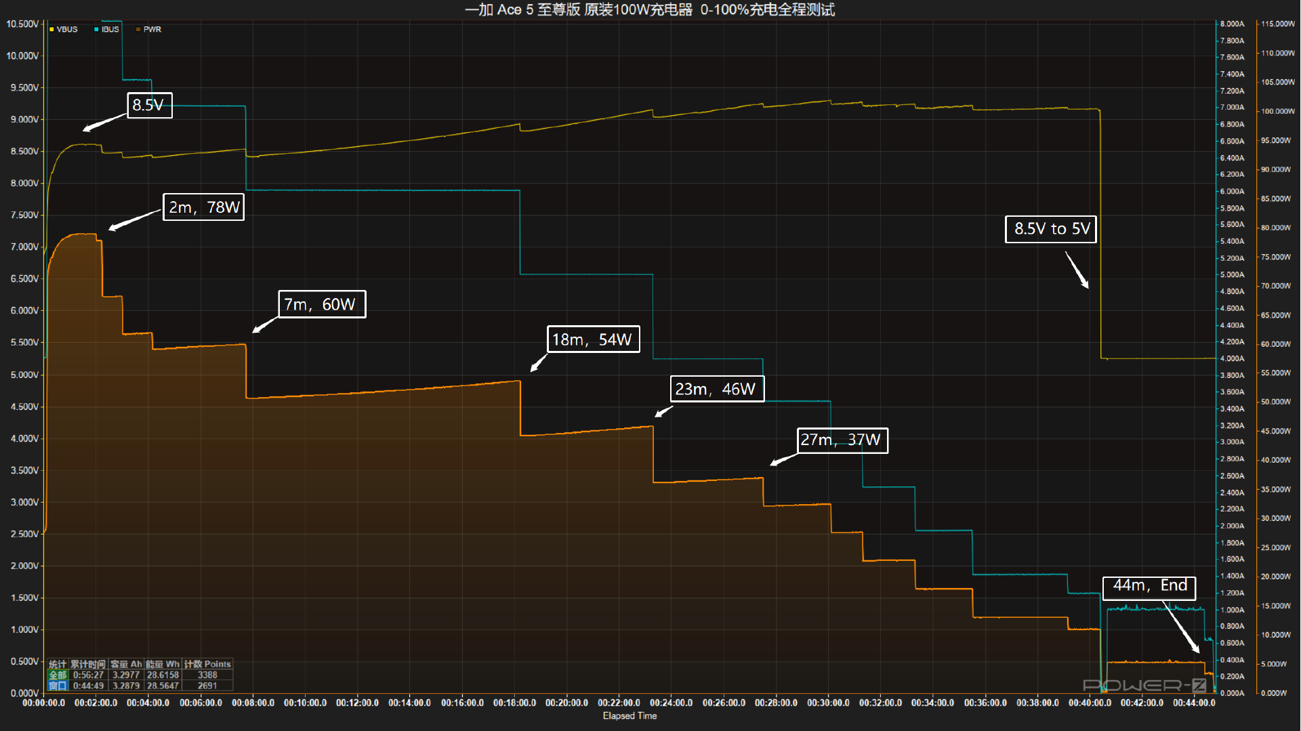The height and width of the screenshot is (731, 1301).
Task: Click the 00:30:00.0 time axis label
Action: pyautogui.click(x=828, y=703)
